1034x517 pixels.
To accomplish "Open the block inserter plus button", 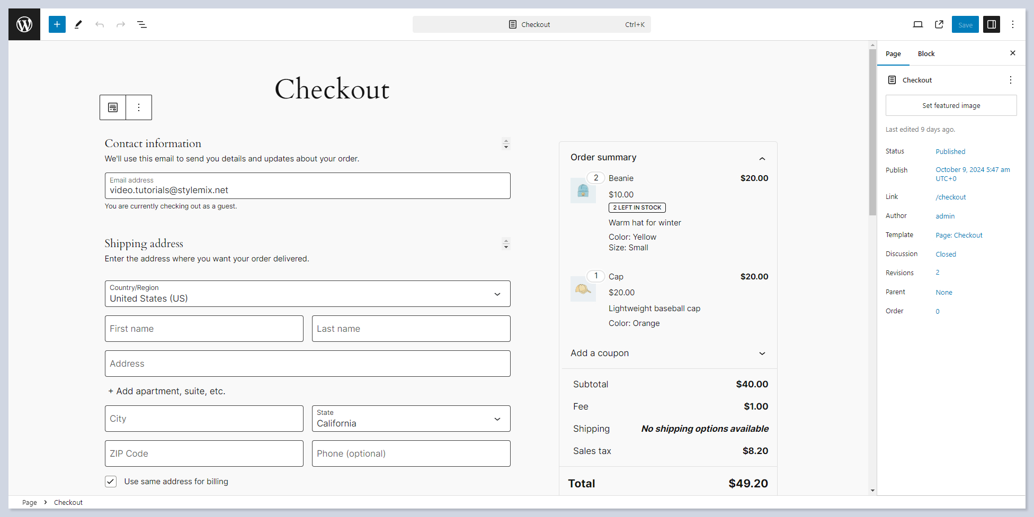I will (x=57, y=24).
